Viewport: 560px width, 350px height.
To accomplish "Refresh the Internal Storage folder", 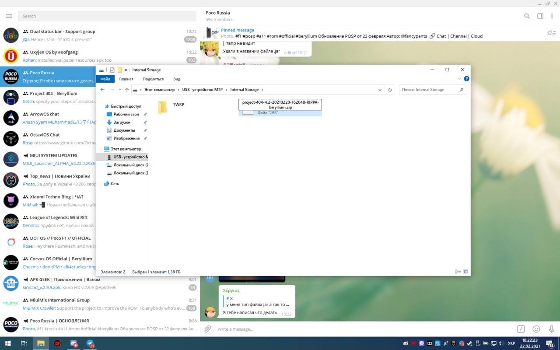I will [x=390, y=90].
